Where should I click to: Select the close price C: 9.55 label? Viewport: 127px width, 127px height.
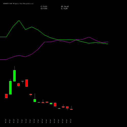pyautogui.click(x=44, y=7)
